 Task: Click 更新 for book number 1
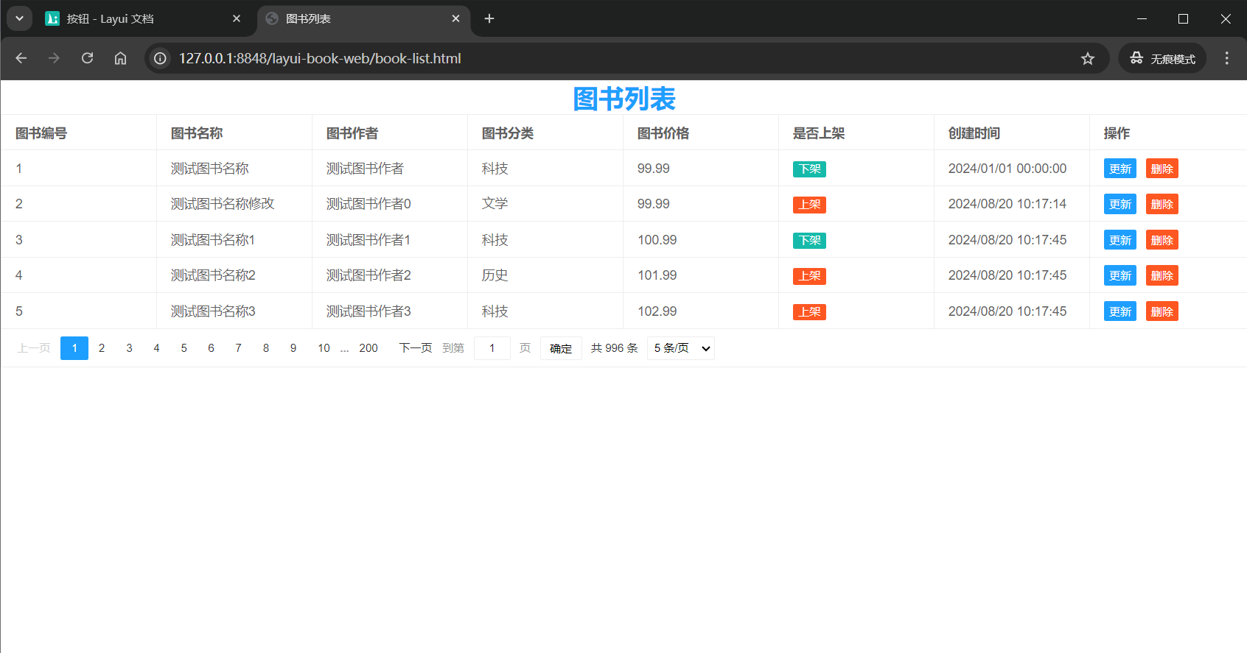[1120, 169]
